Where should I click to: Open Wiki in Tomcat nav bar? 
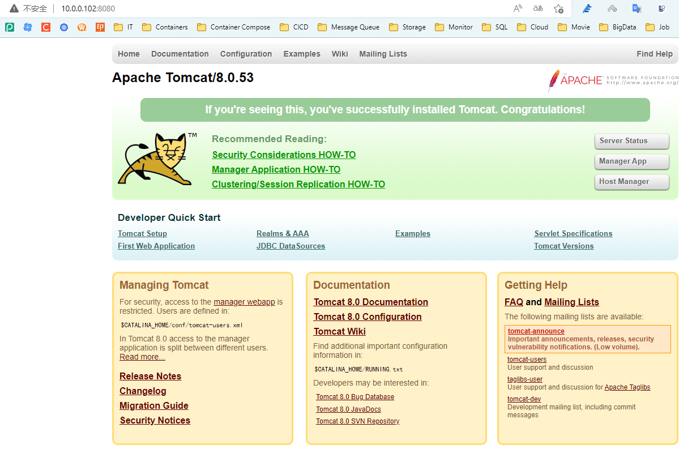(340, 54)
